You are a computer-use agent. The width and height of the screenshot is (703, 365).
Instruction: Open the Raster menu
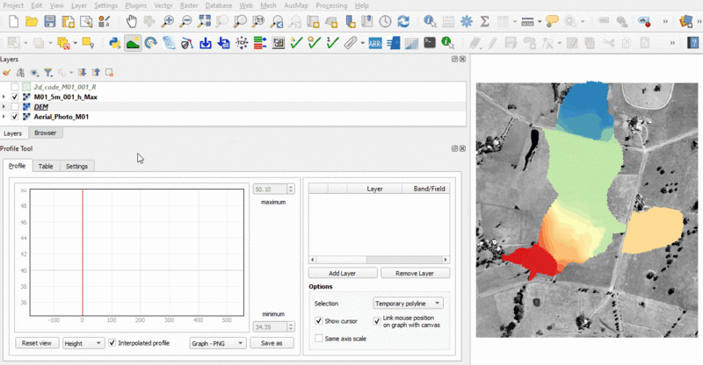[189, 5]
